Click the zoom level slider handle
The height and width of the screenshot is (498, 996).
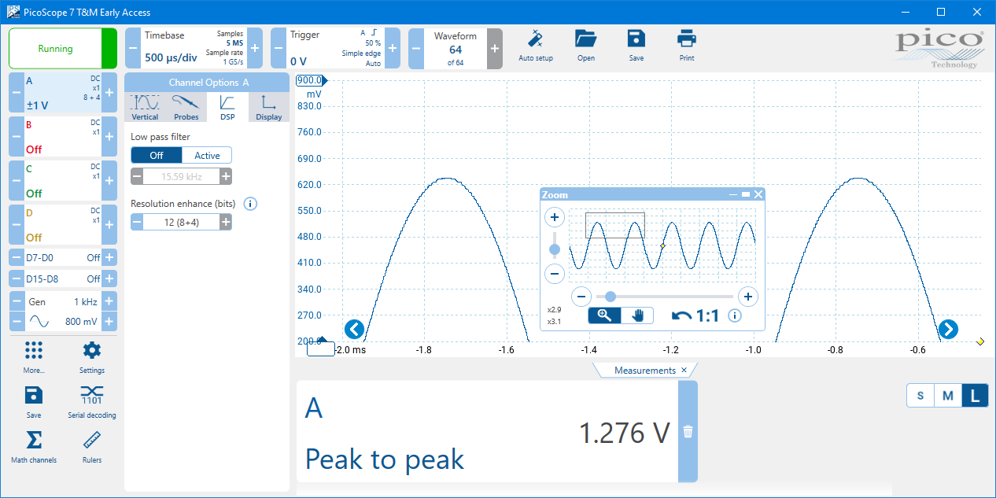[611, 297]
